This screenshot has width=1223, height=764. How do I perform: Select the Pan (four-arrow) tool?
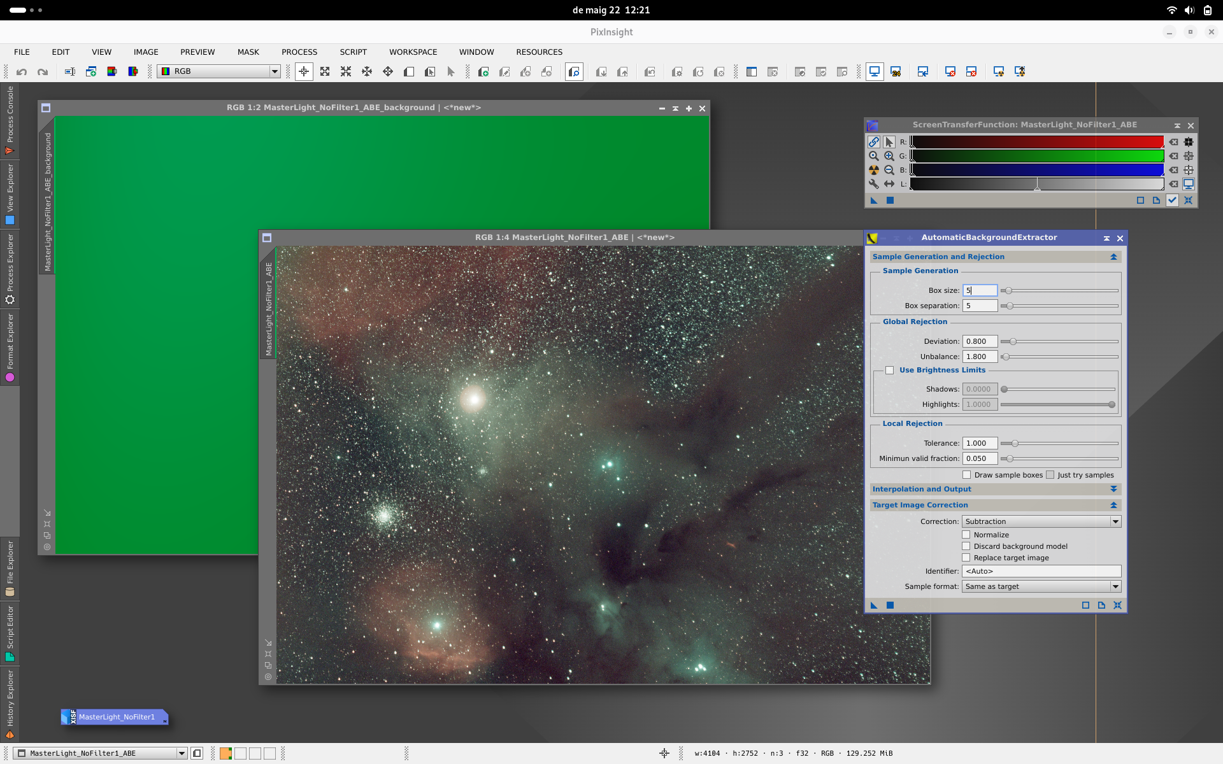click(388, 72)
